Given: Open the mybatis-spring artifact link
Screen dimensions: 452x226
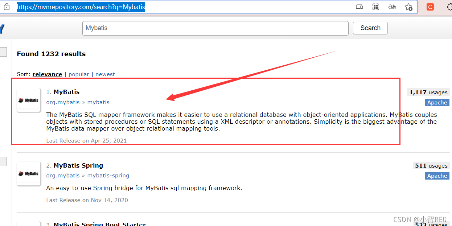Looking at the screenshot, I should pyautogui.click(x=108, y=176).
